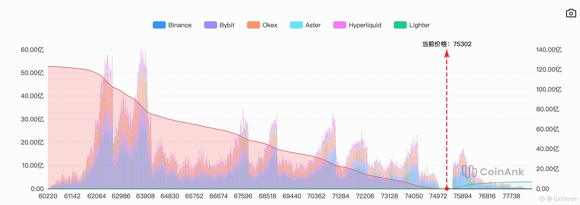Click the camera icon to save the chart

tap(571, 13)
